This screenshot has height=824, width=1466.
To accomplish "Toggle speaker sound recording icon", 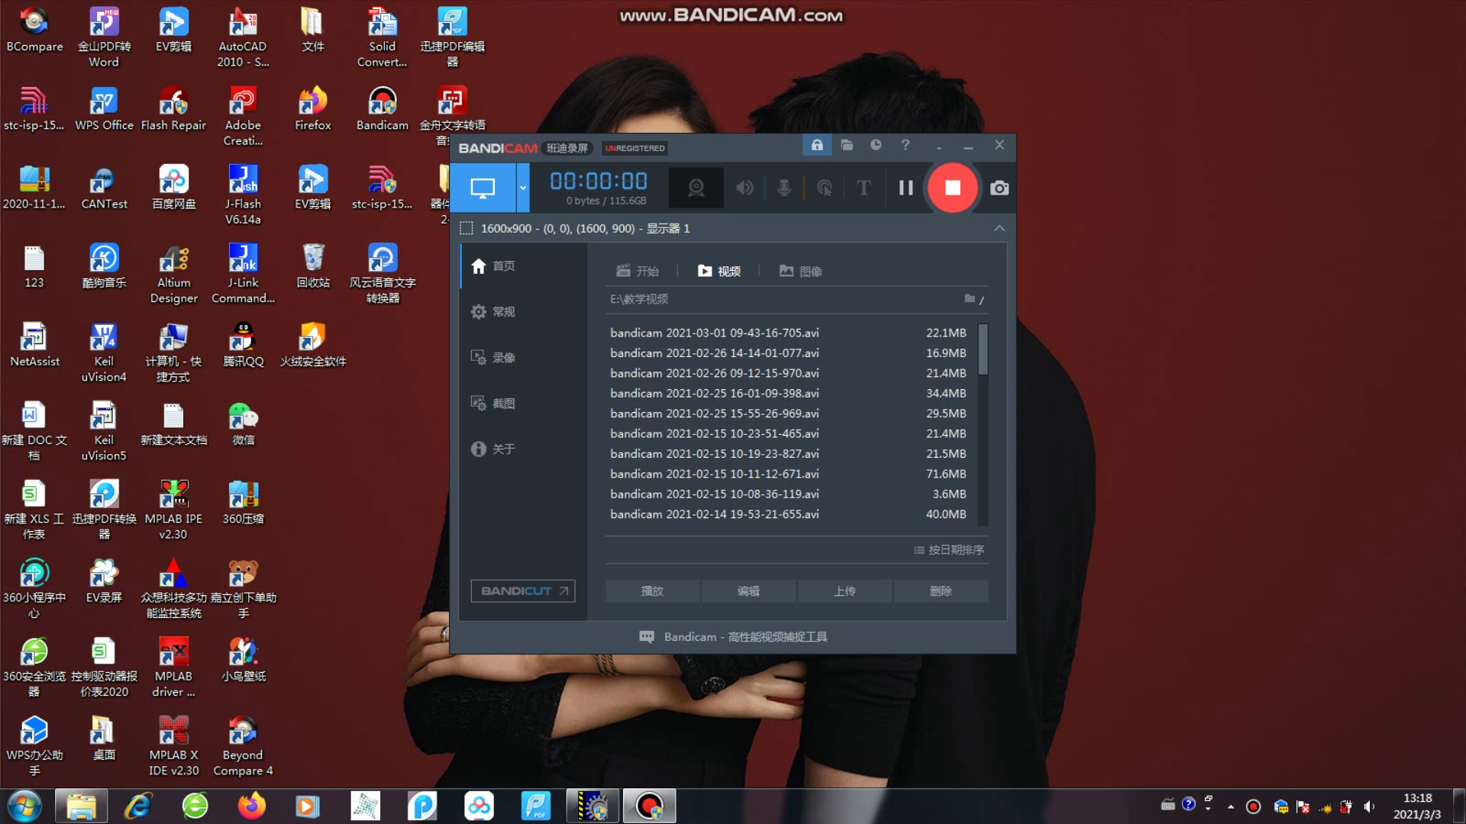I will 744,188.
